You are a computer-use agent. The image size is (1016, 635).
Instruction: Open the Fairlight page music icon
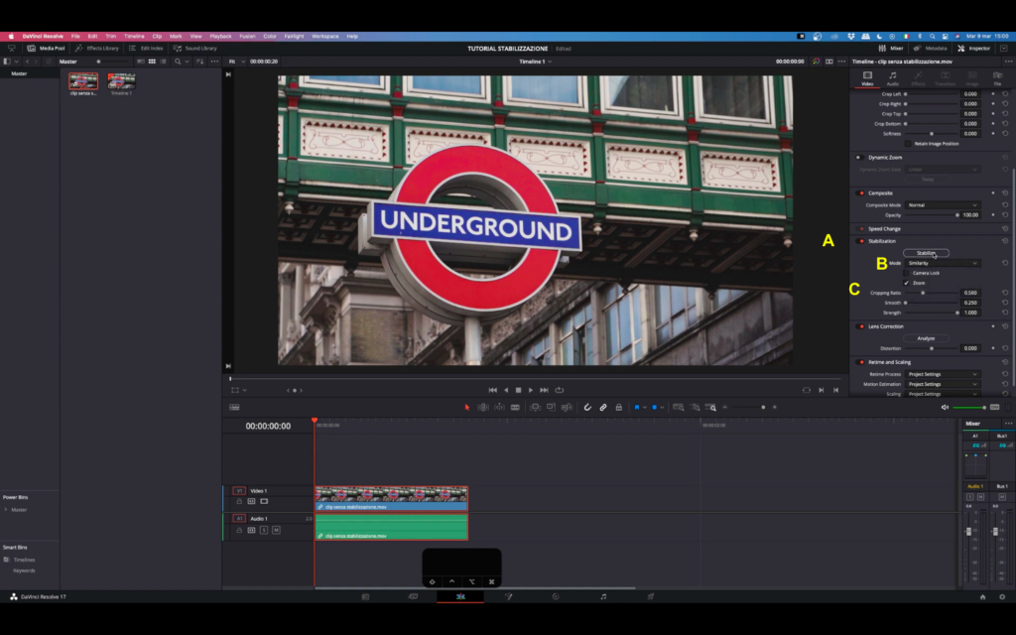point(603,596)
